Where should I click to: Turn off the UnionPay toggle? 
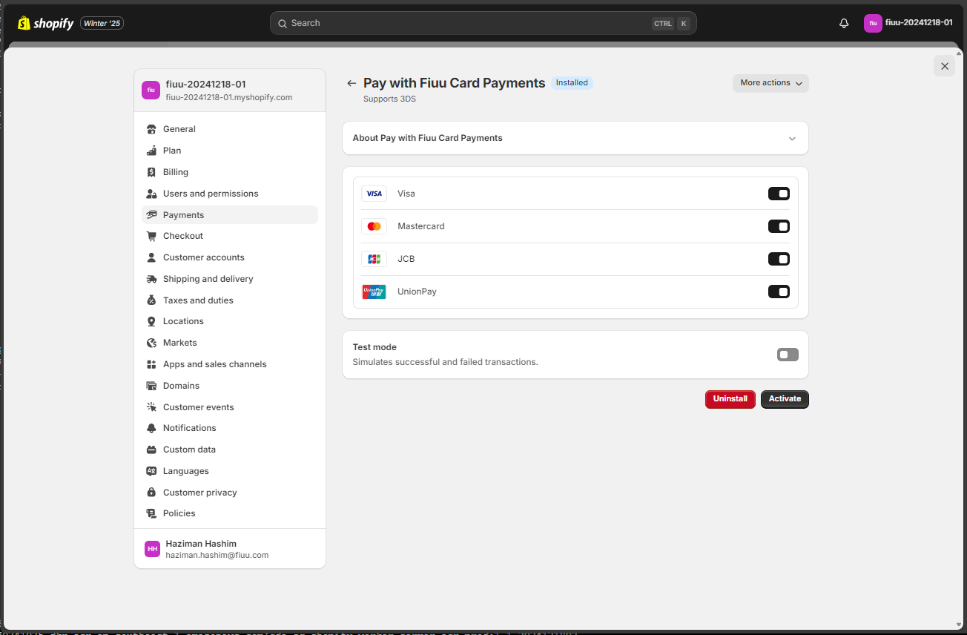[x=779, y=292]
